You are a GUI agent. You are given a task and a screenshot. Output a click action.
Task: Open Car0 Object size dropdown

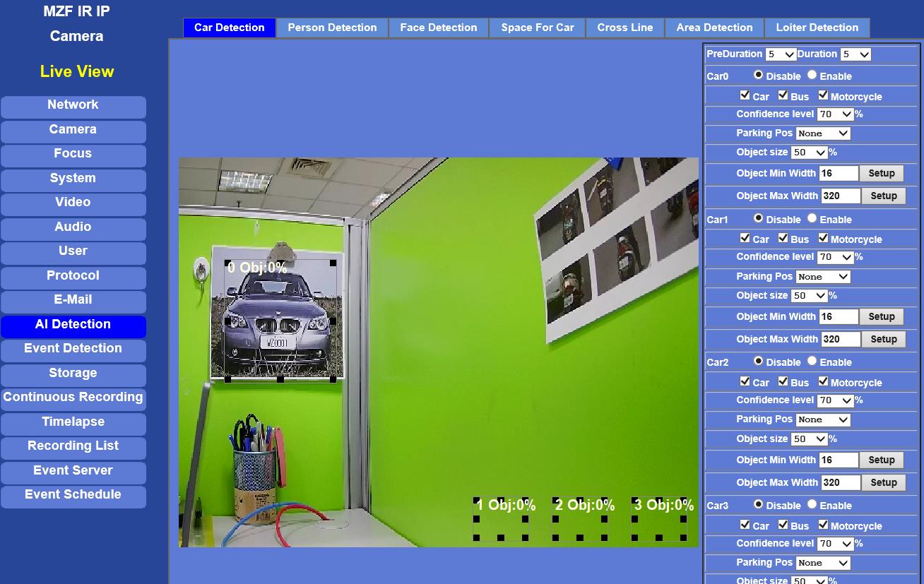810,153
